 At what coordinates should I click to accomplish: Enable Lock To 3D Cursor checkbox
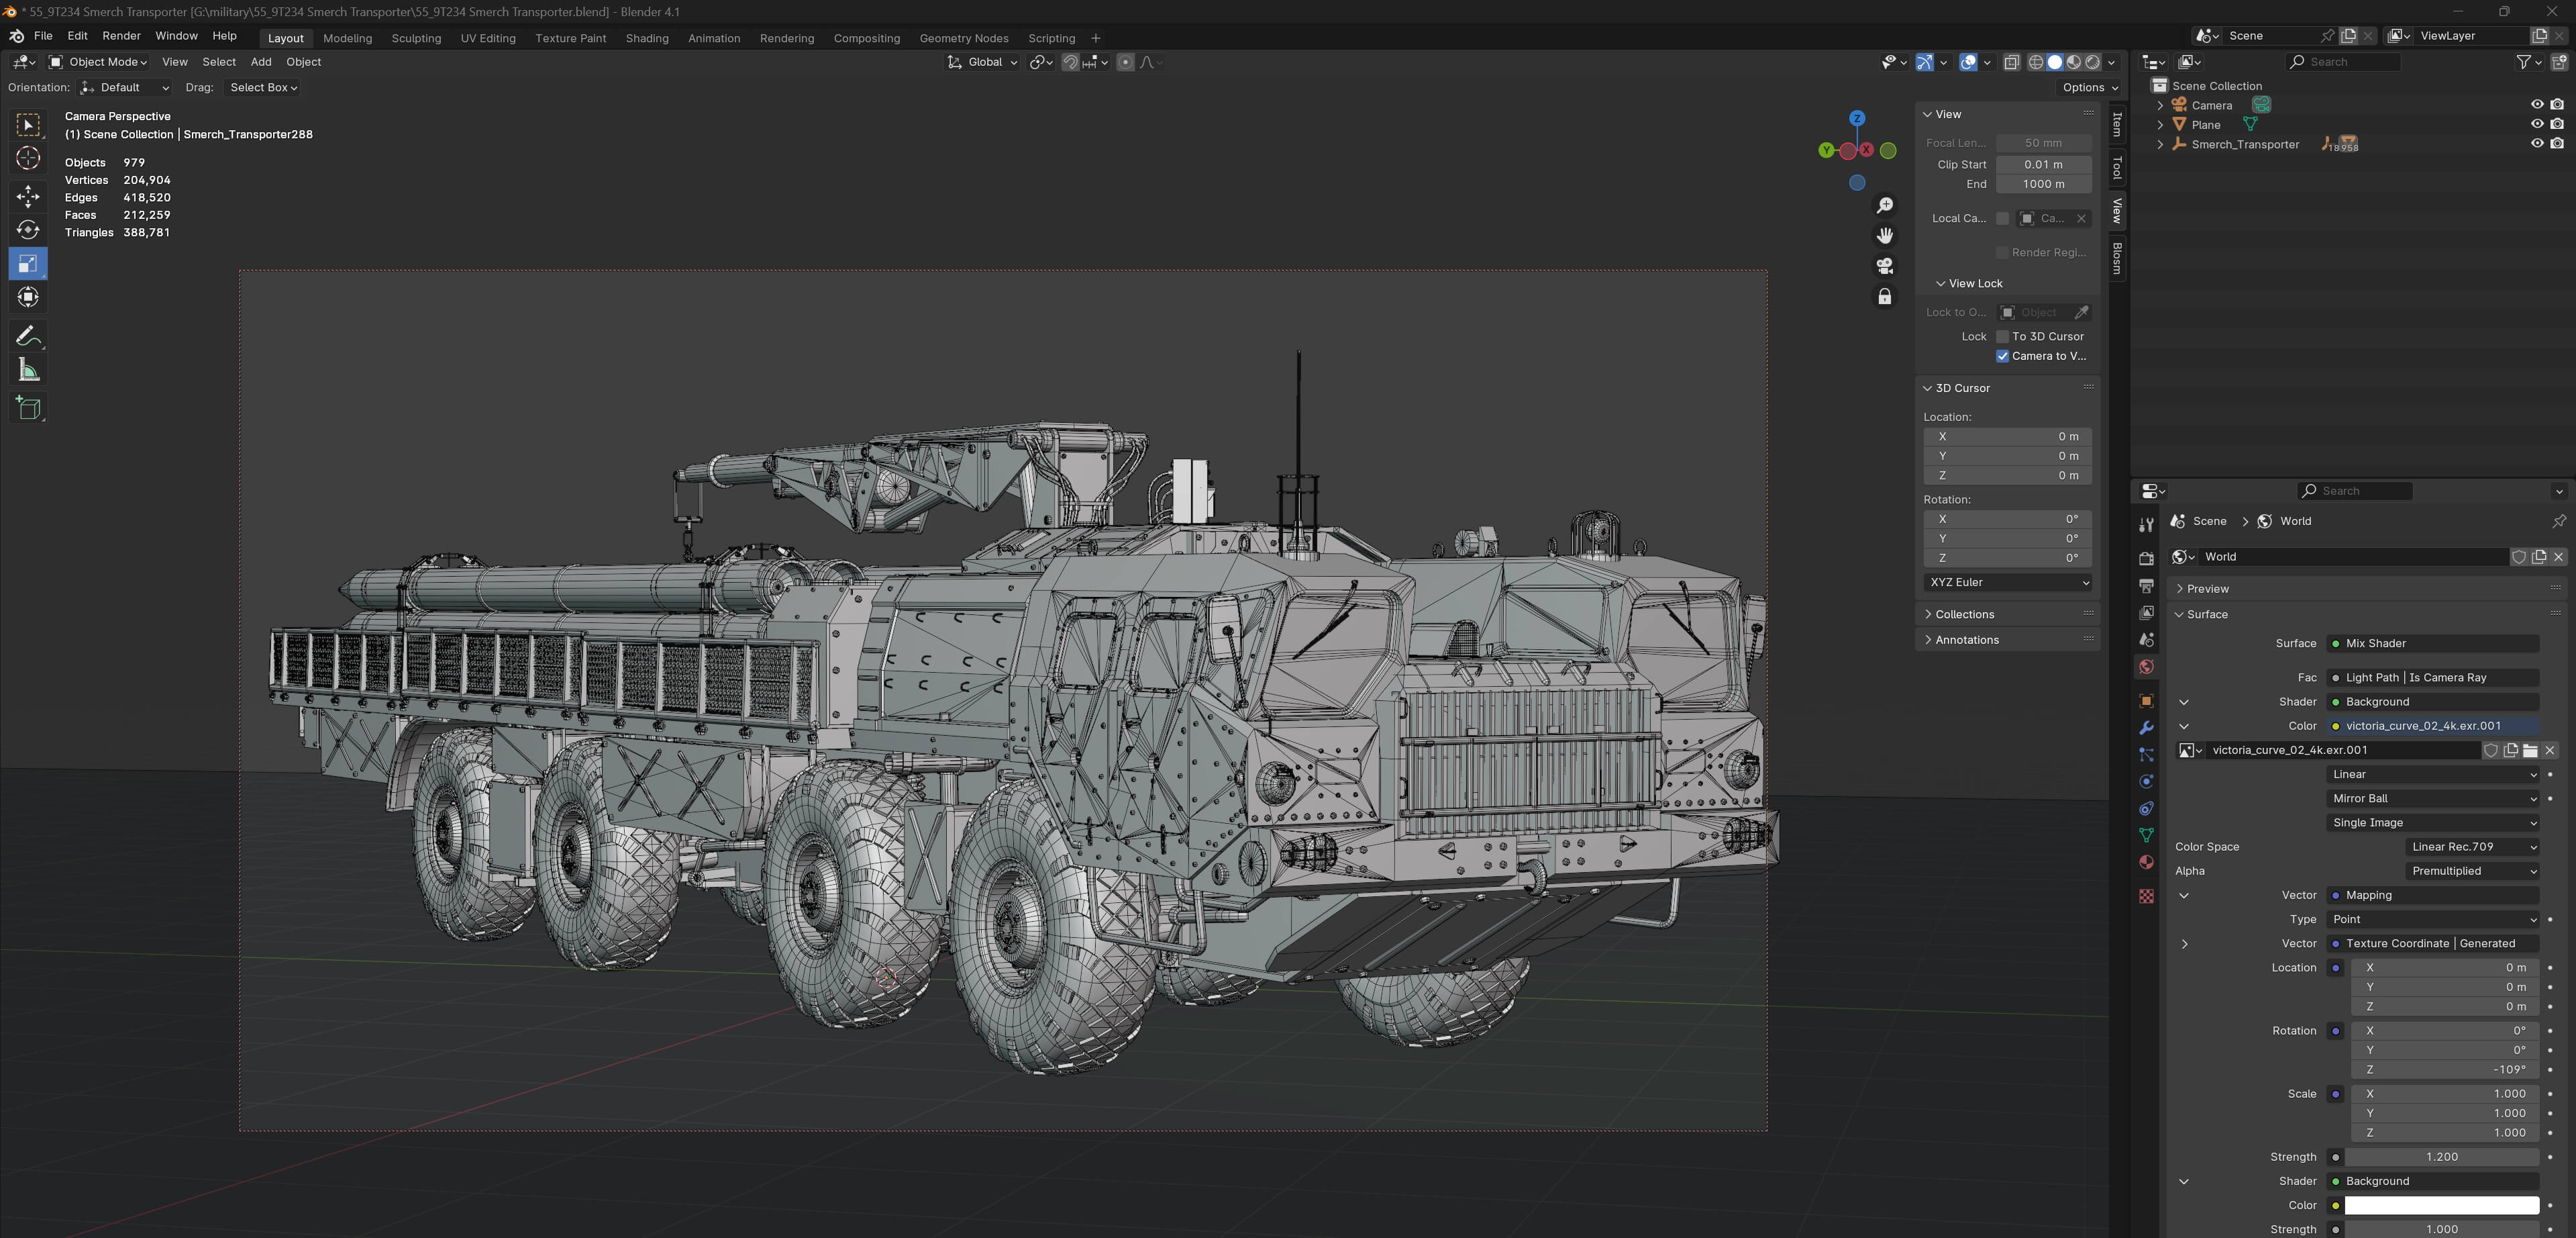2002,336
